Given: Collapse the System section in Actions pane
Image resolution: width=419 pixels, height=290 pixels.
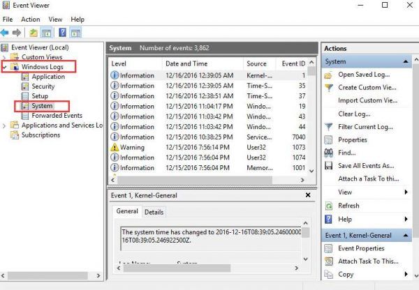Looking at the screenshot, I should [406, 61].
